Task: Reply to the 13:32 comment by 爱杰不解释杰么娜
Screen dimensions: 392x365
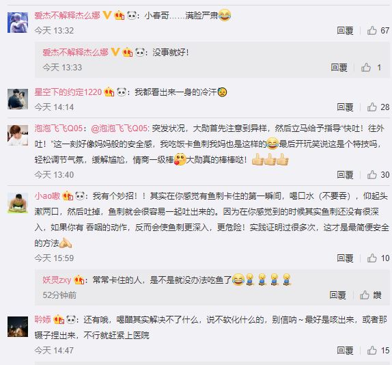Action: coord(345,31)
